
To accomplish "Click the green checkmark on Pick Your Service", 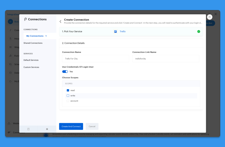I will tap(199, 31).
